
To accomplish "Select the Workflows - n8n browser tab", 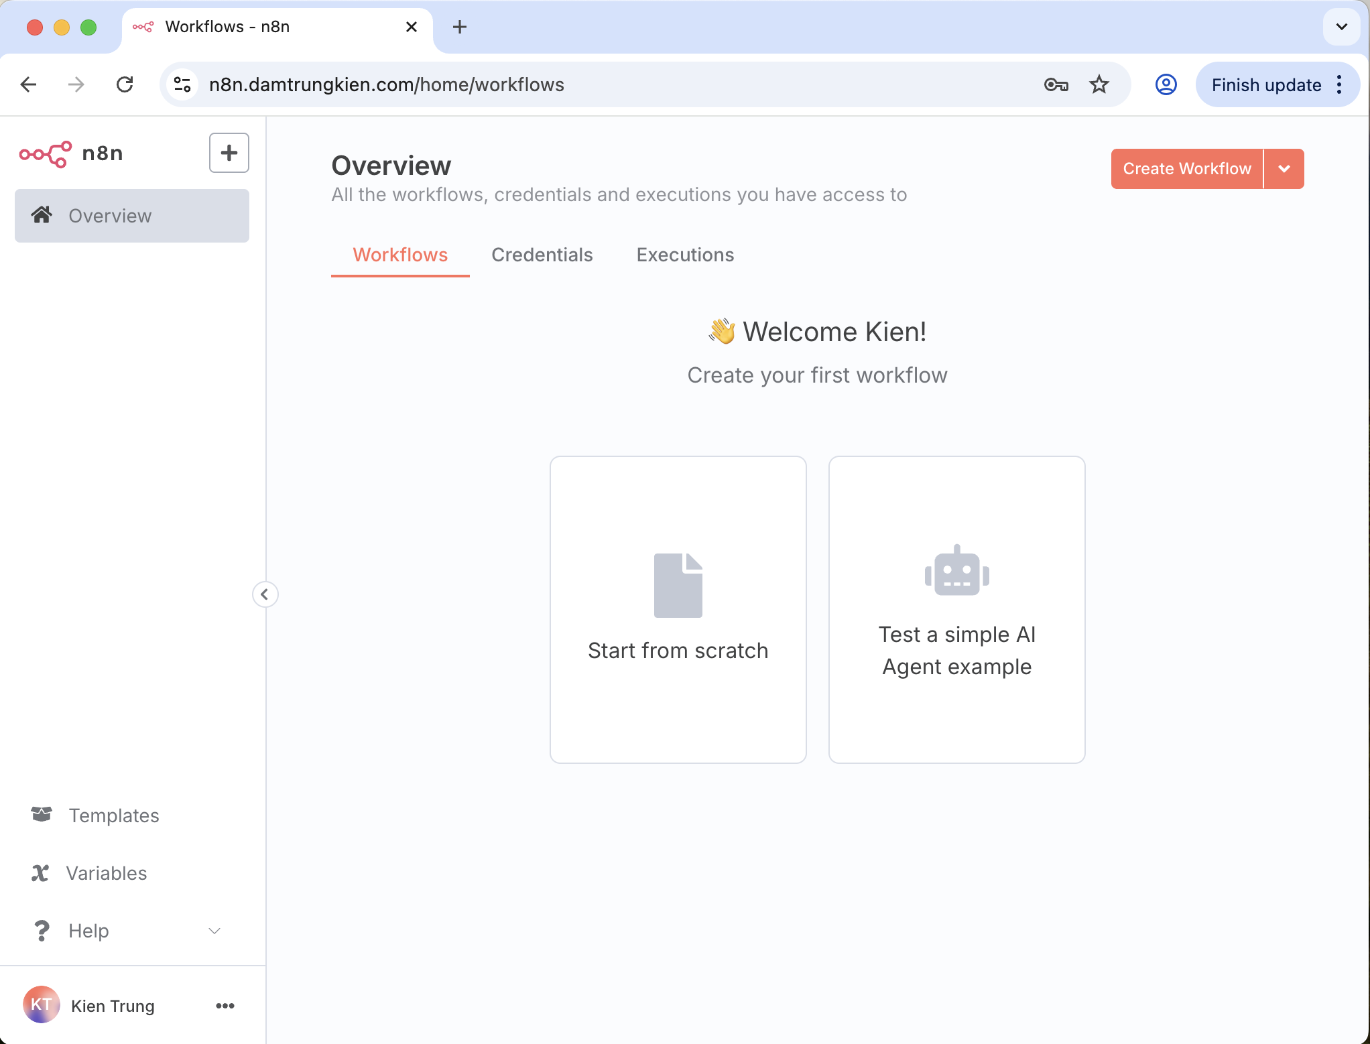I will pyautogui.click(x=277, y=28).
